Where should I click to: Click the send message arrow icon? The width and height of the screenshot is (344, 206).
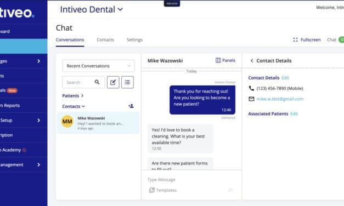(230, 190)
